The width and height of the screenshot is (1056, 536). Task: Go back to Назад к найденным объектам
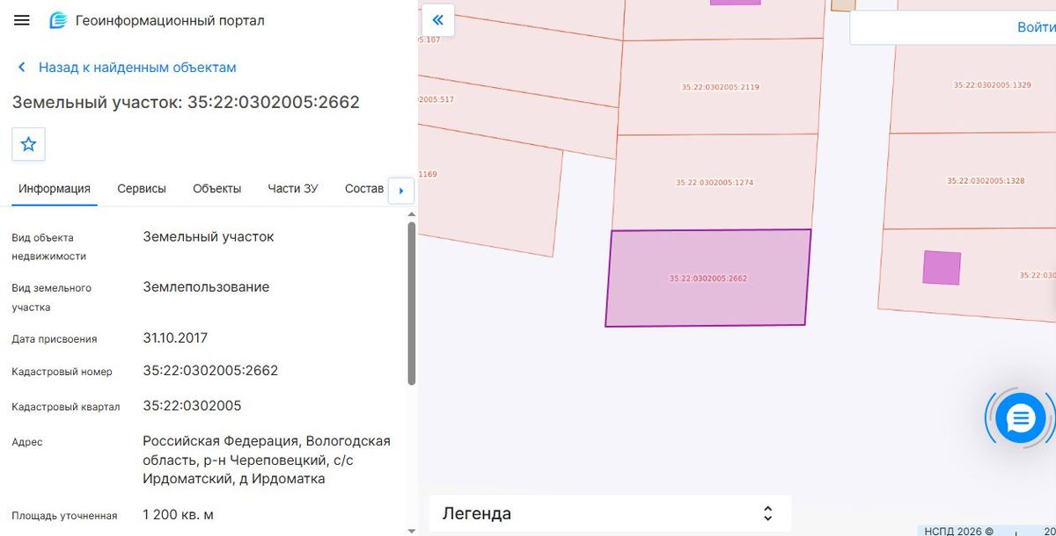pyautogui.click(x=126, y=67)
